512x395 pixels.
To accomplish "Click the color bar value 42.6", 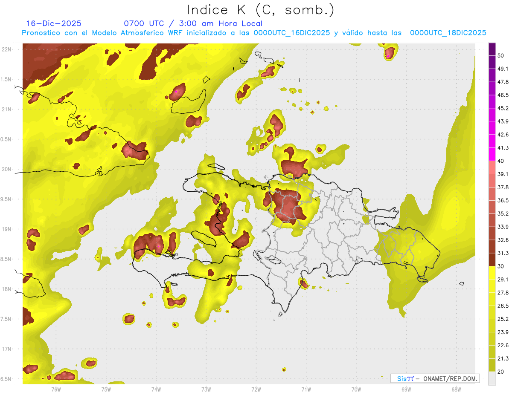I will pos(503,135).
